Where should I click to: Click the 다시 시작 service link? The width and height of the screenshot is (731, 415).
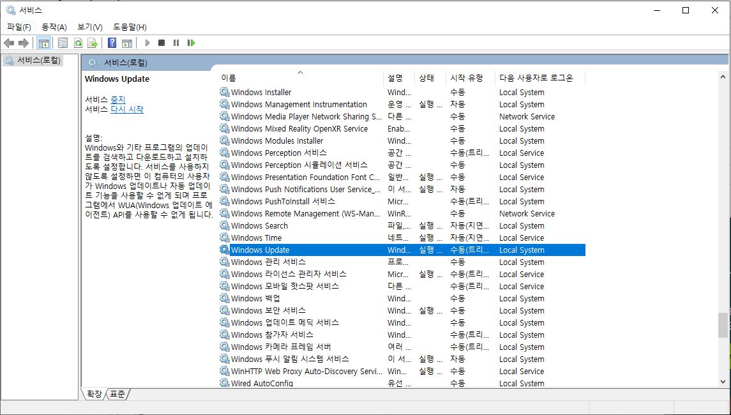[127, 109]
